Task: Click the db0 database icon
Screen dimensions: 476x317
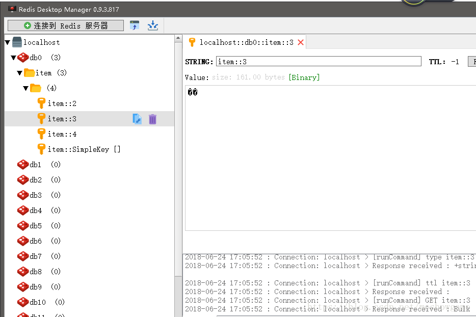Action: 23,58
